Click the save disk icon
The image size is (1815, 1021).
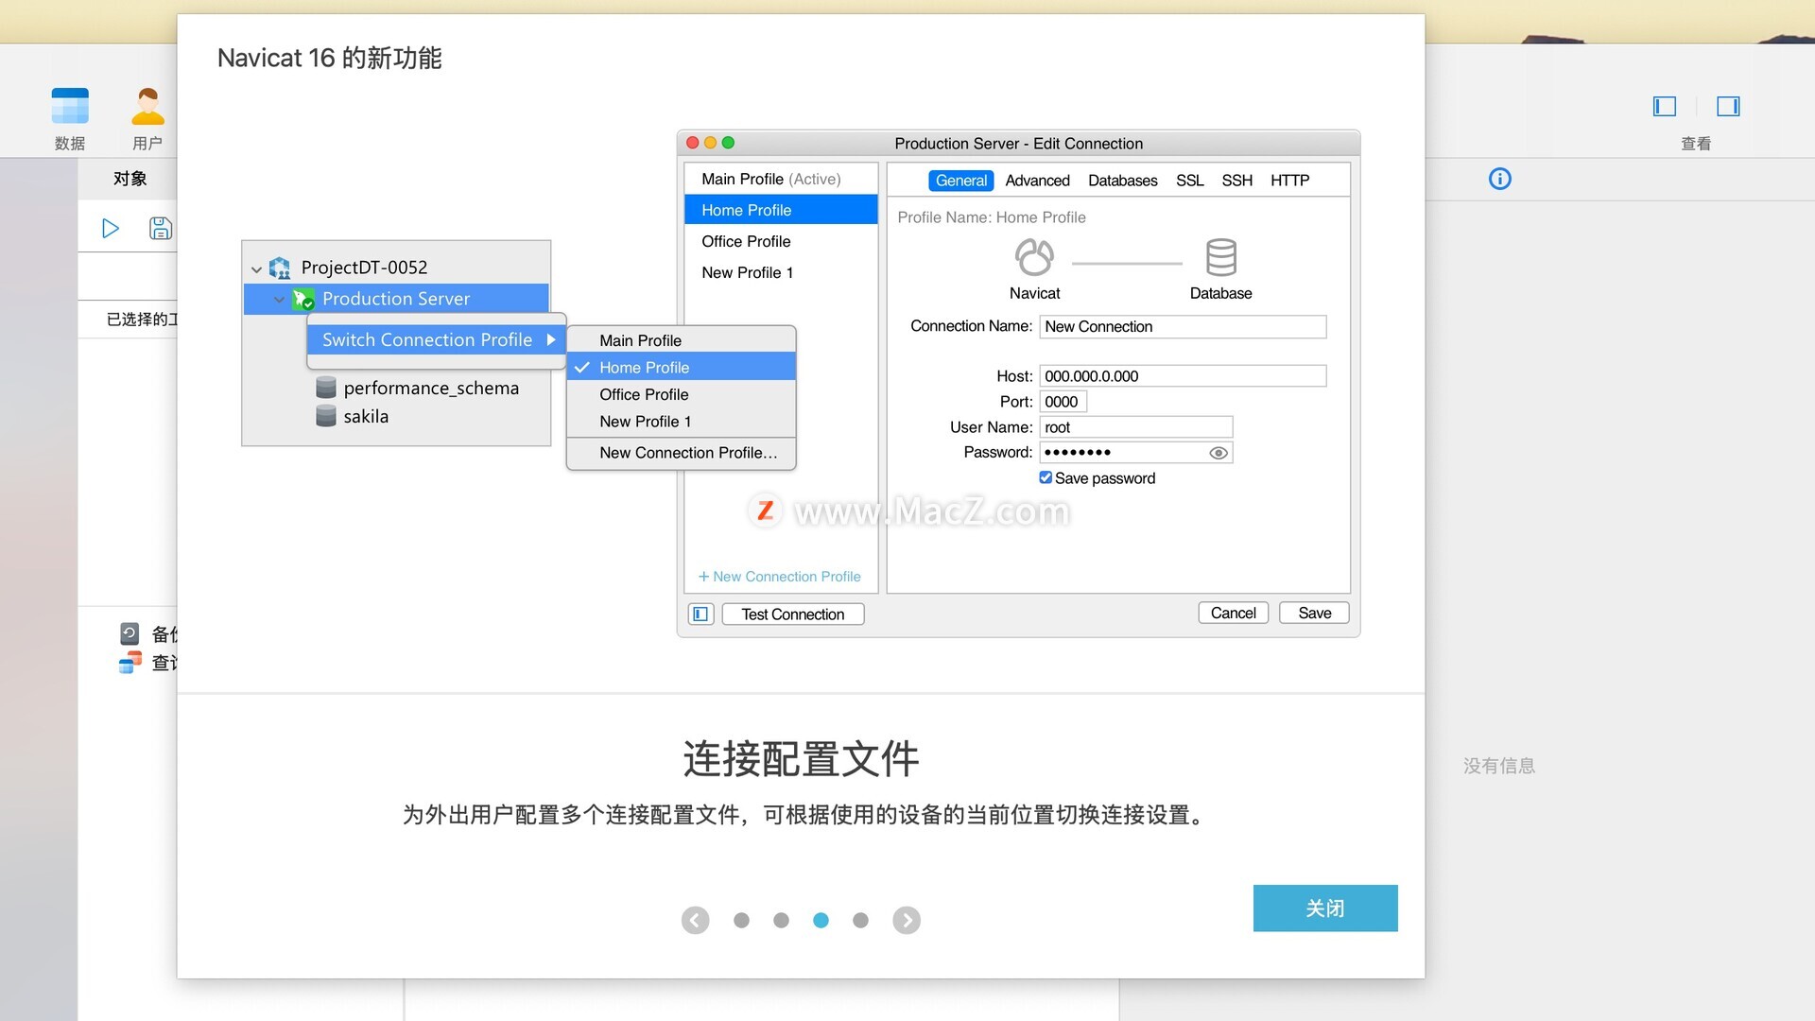(x=161, y=228)
